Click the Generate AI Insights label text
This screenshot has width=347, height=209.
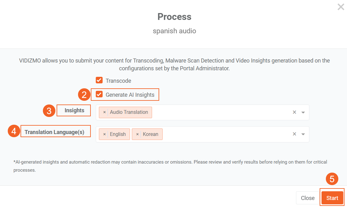point(130,95)
